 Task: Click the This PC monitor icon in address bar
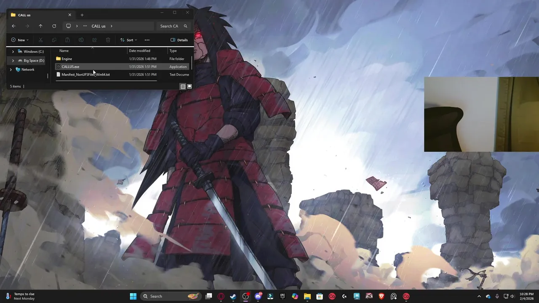pyautogui.click(x=69, y=26)
